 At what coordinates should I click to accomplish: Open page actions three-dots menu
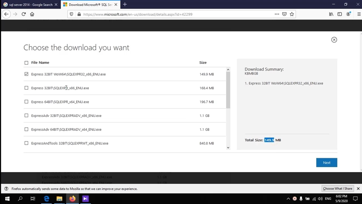point(277,14)
